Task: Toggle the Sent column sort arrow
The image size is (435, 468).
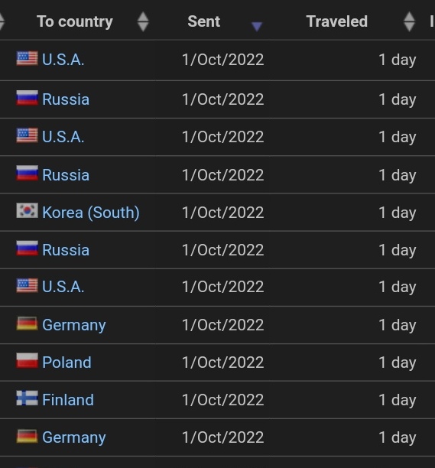Action: [x=257, y=26]
